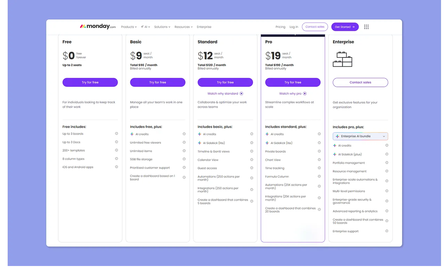Image resolution: width=448 pixels, height=274 pixels.
Task: Click the play icon next to Watch why pro
Action: pos(305,94)
